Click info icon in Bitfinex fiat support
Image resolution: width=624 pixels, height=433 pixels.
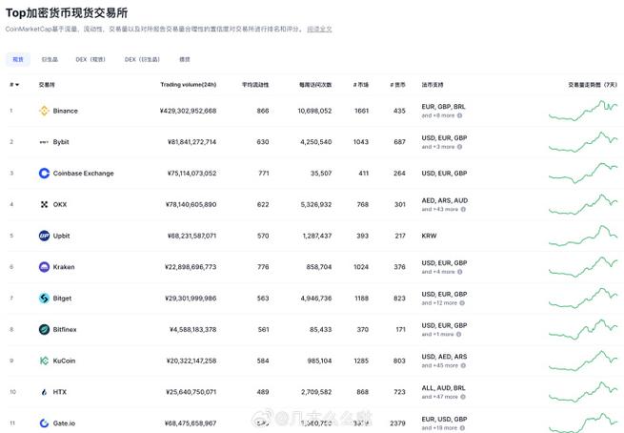(x=459, y=334)
